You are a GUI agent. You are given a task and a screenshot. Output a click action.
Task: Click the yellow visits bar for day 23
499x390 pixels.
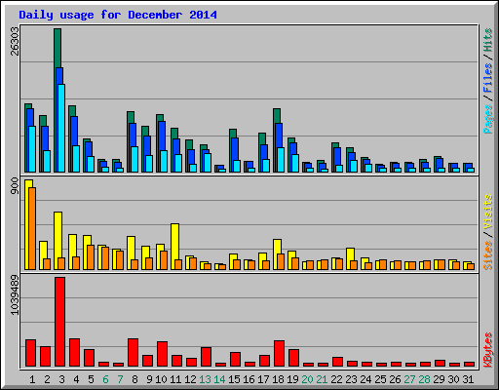350,254
